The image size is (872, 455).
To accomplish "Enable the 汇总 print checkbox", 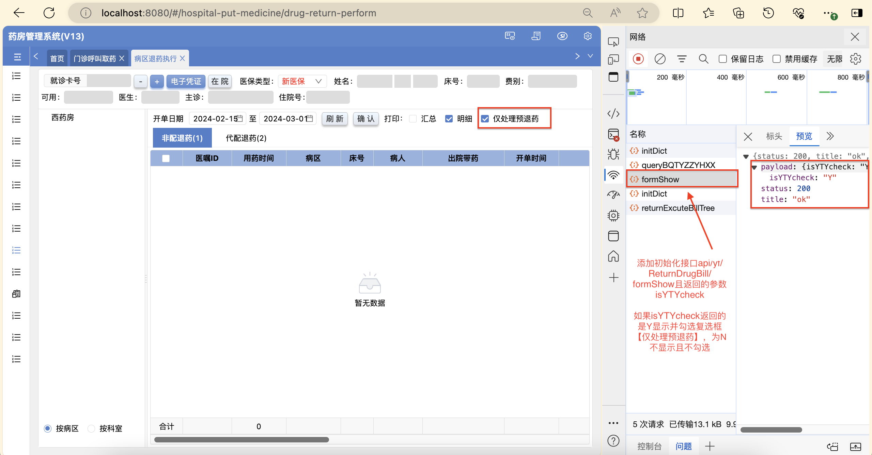I will coord(413,119).
